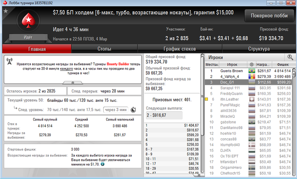This screenshot has width=297, height=179.
Task: Sort by Игрок column header
Action: click(x=233, y=64)
